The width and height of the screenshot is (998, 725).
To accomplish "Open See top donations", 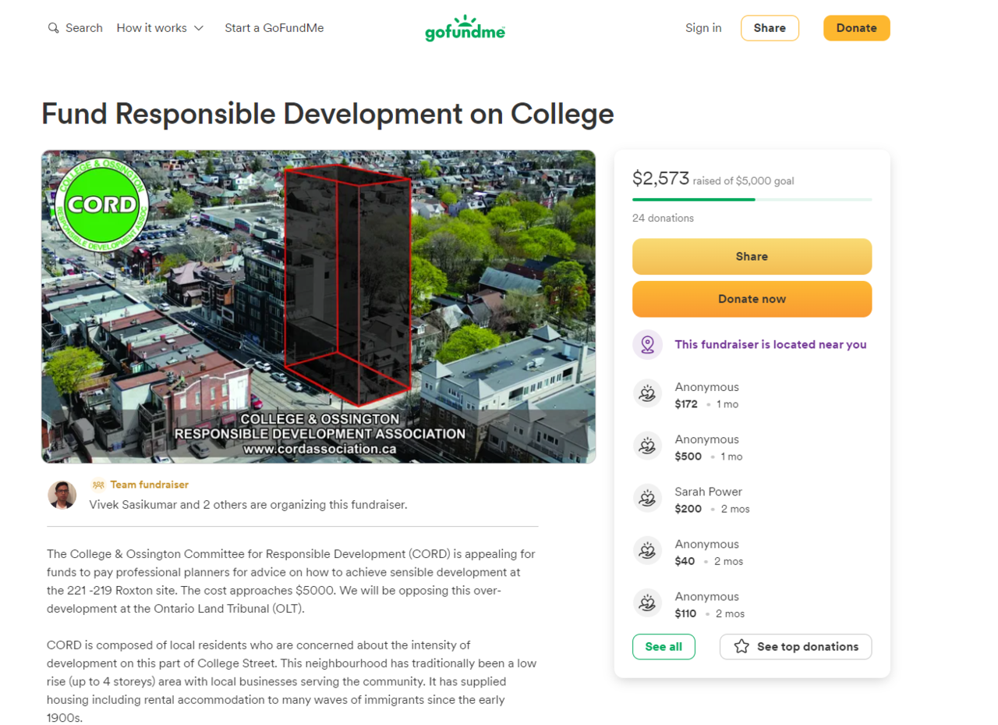I will (795, 646).
